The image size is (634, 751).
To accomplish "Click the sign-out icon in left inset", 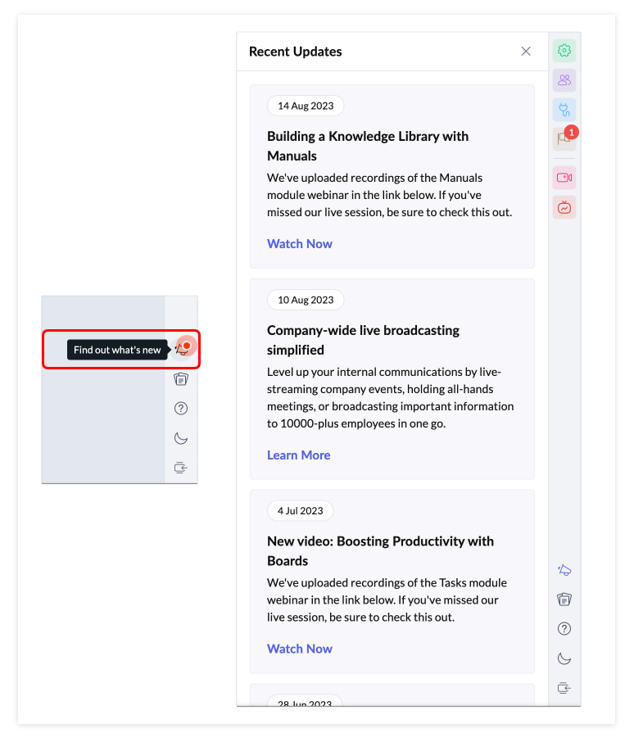I will 181,468.
